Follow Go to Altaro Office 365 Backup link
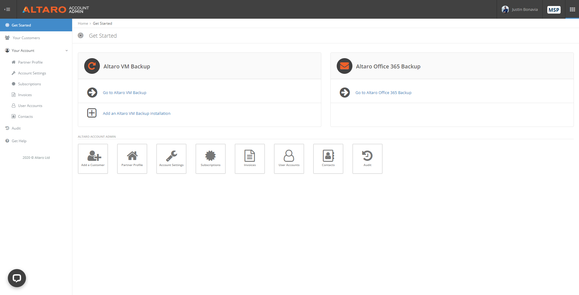The image size is (579, 295). [x=383, y=93]
